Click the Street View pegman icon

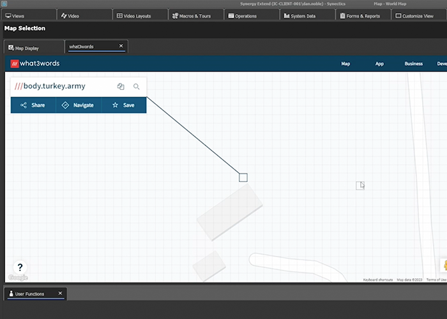pos(444,266)
